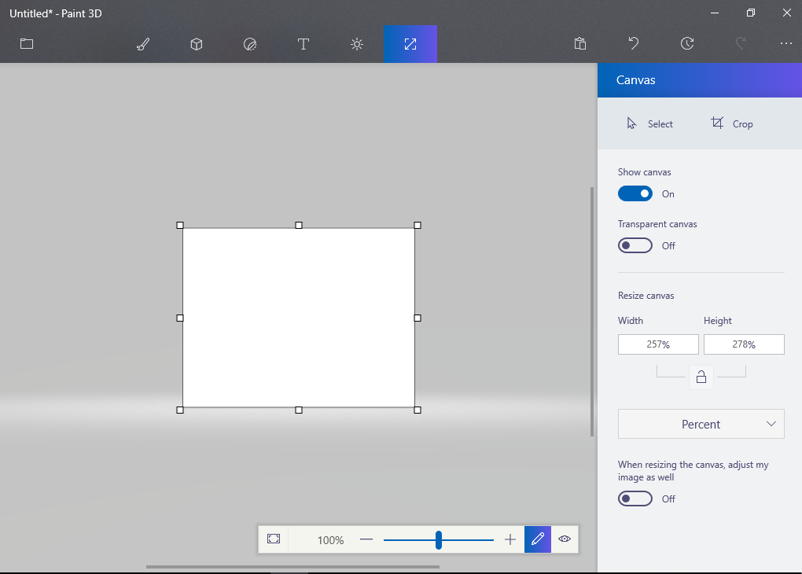
Task: Enable the pencil edit mode button
Action: click(x=538, y=539)
